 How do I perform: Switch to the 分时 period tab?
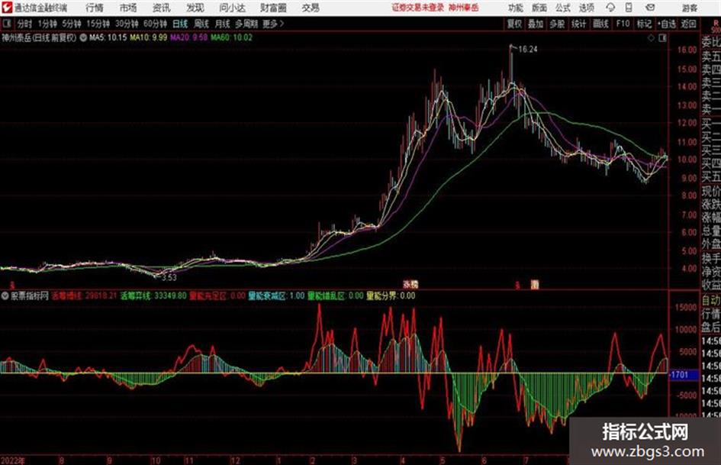point(24,24)
